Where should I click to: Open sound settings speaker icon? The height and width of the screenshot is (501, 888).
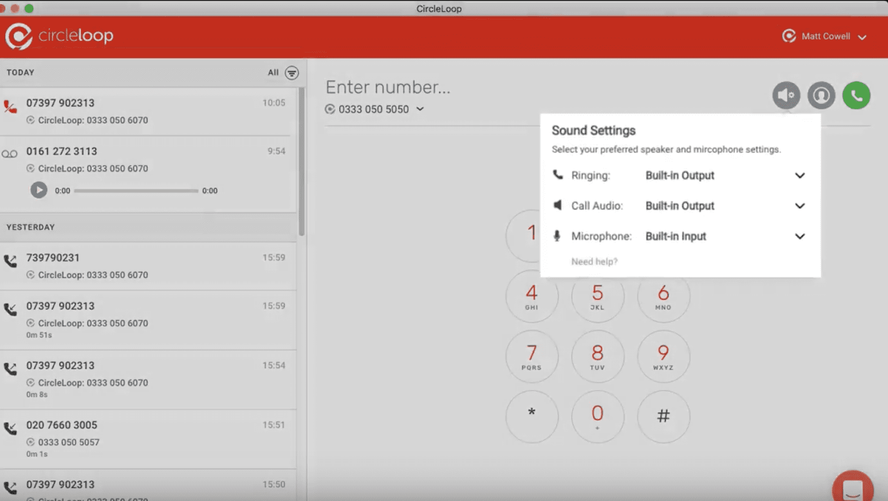tap(786, 95)
